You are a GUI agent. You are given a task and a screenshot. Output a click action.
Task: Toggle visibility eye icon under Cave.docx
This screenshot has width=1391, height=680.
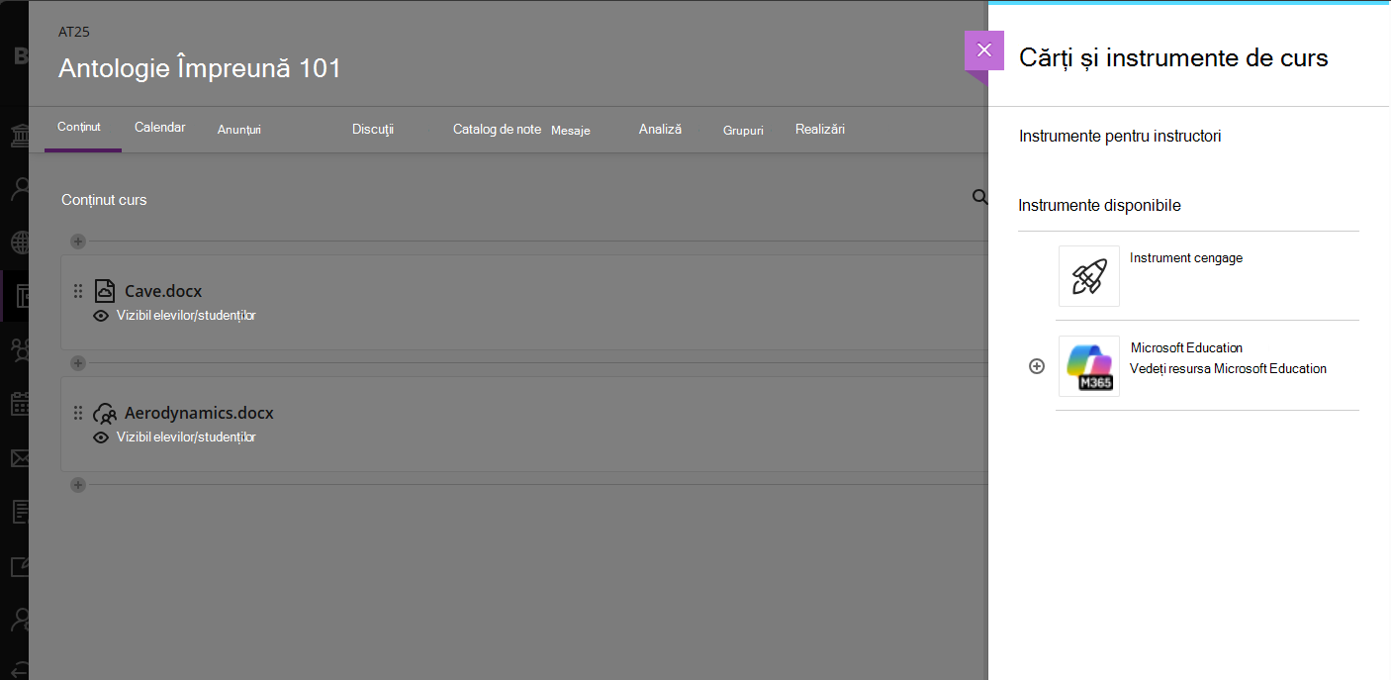100,316
